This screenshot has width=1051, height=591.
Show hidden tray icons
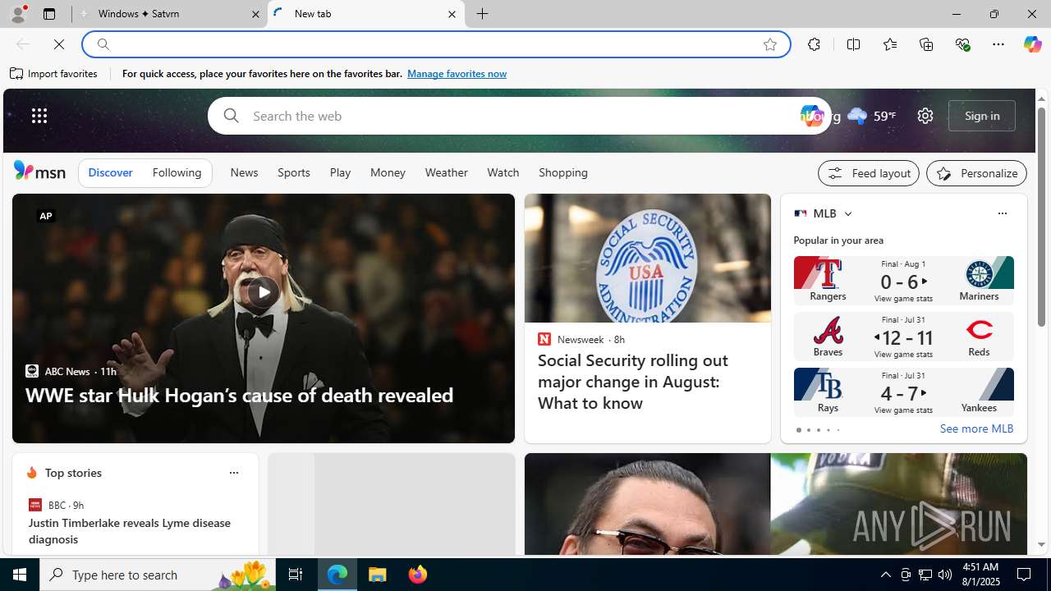pos(885,575)
